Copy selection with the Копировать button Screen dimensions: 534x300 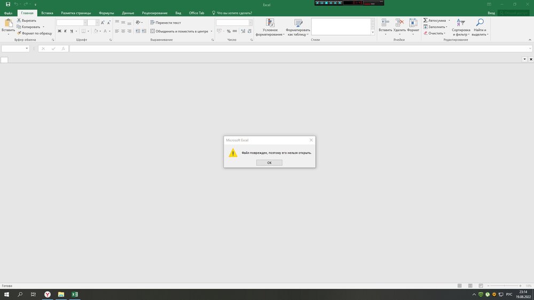[x=29, y=27]
